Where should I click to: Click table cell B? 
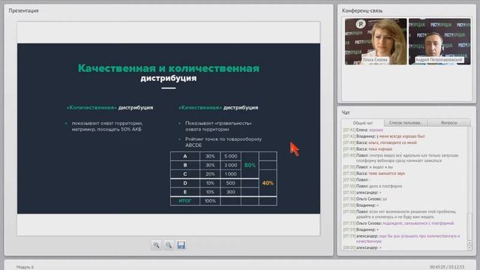(x=185, y=165)
